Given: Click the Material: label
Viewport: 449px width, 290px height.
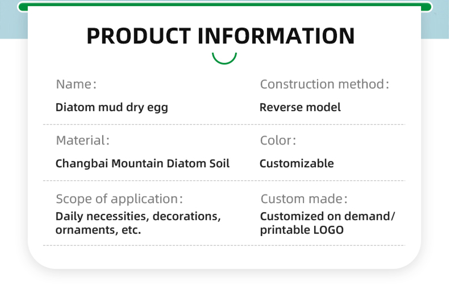Looking at the screenshot, I should [x=83, y=141].
